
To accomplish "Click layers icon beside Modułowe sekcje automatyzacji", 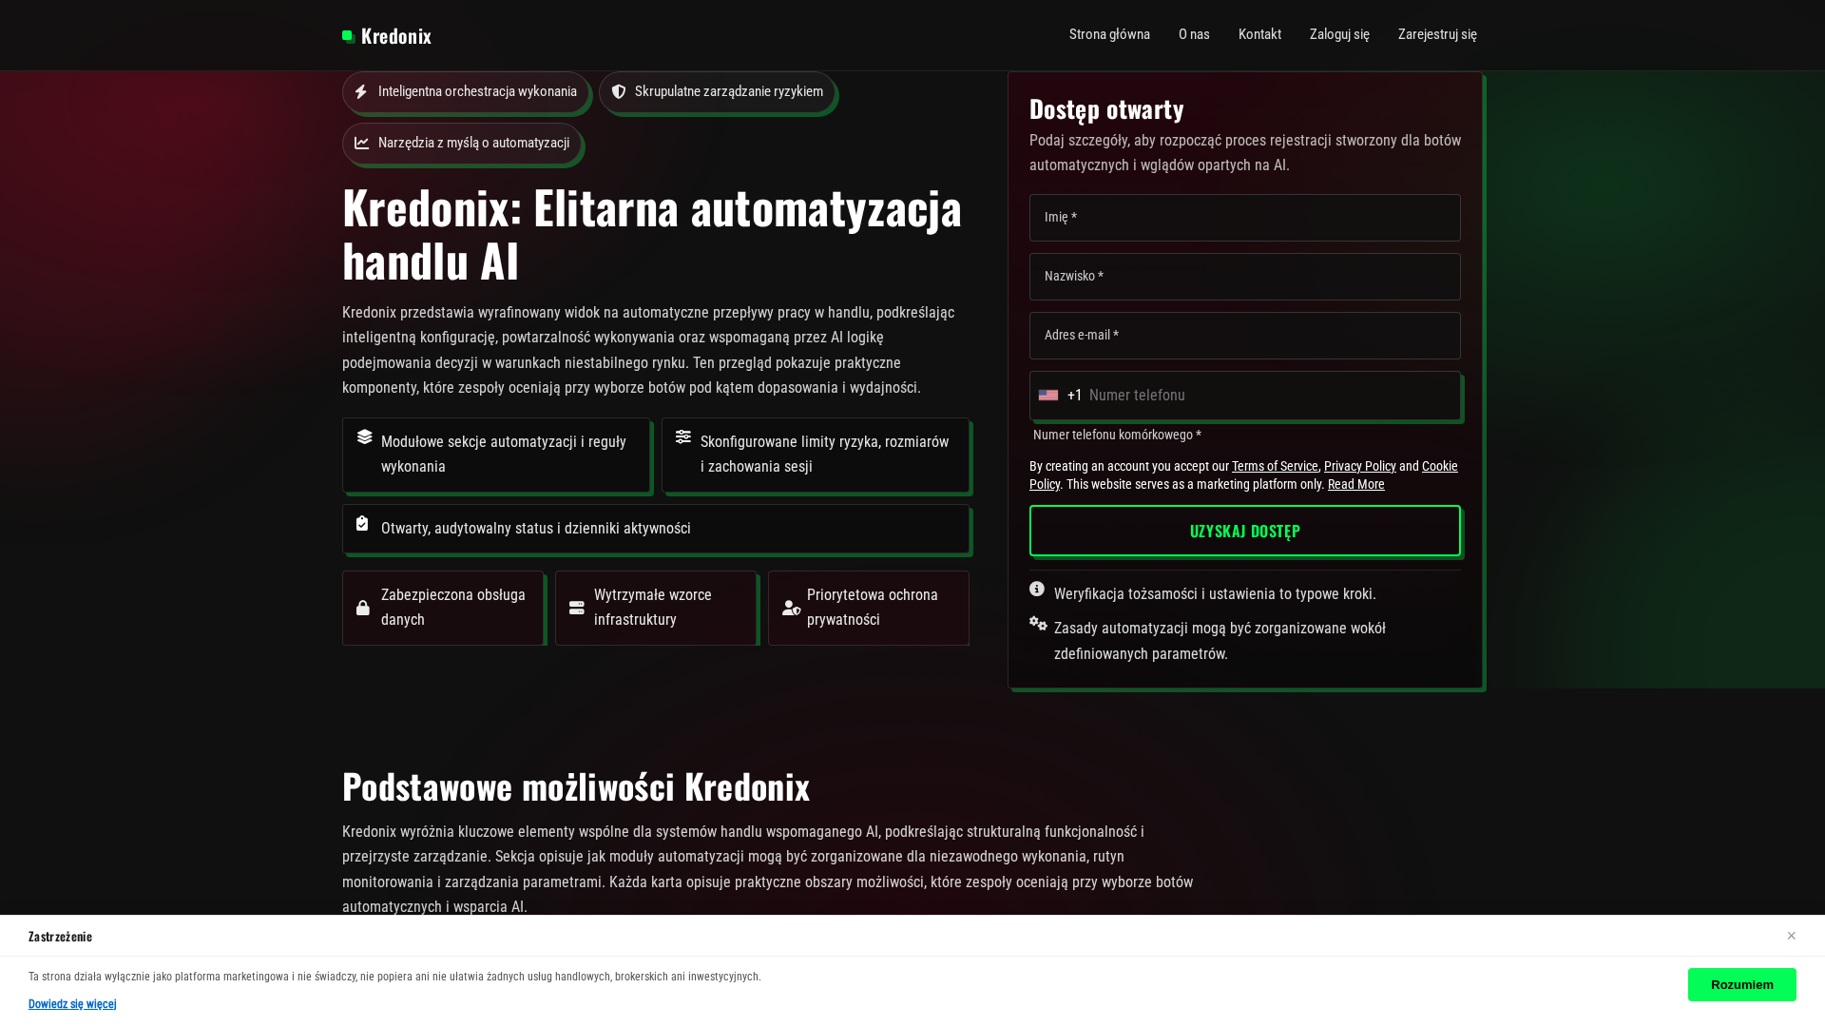I will click(x=365, y=436).
